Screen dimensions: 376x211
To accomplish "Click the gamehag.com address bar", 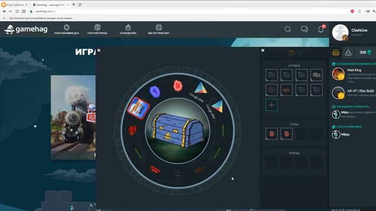I will [x=189, y=11].
